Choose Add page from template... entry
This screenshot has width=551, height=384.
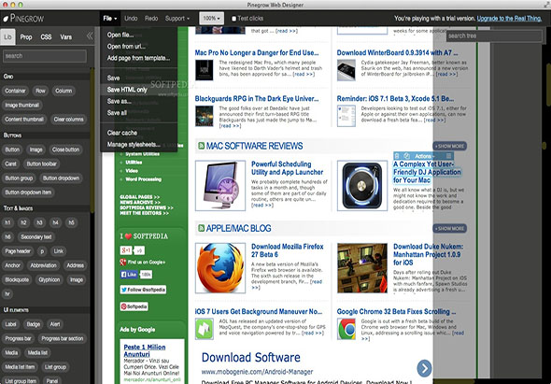coord(138,58)
